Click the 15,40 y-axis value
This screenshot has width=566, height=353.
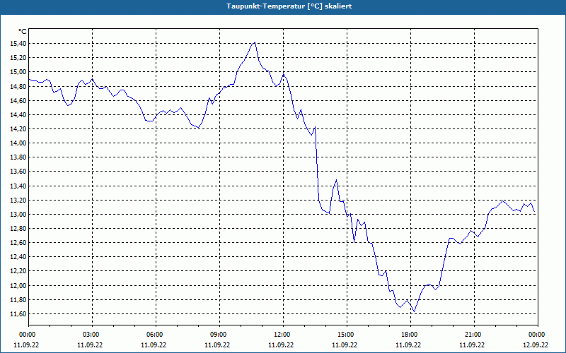18,44
